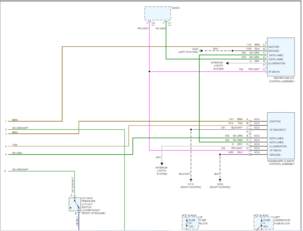Click the G200 ground symbol
Screen dimensions: 303x231
click(x=201, y=51)
